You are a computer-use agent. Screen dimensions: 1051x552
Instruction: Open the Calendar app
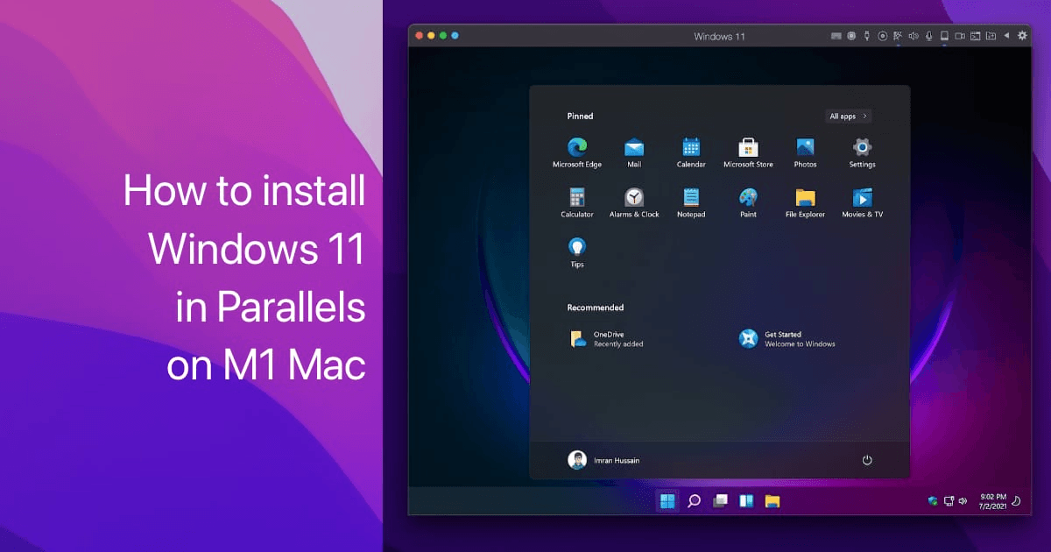(x=690, y=145)
